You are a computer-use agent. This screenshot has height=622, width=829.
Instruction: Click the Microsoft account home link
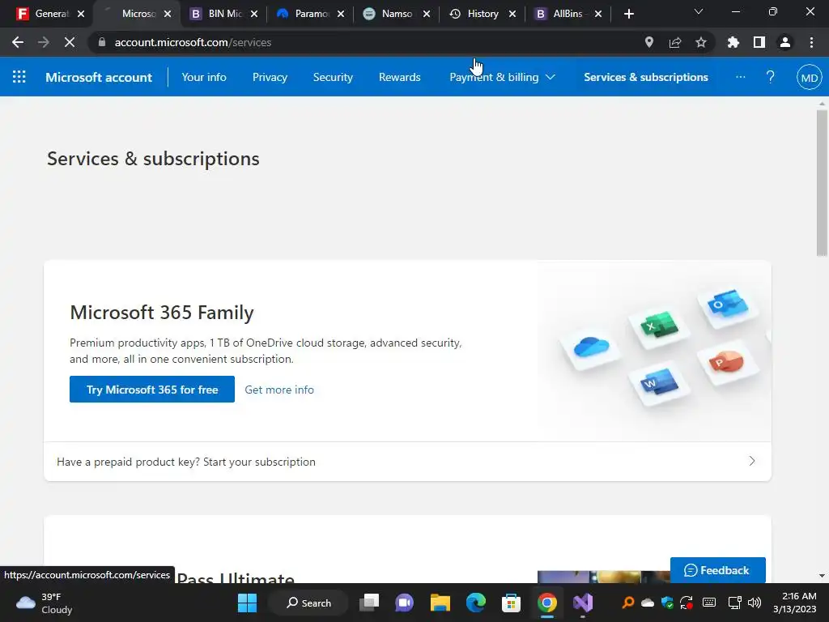[x=99, y=77]
